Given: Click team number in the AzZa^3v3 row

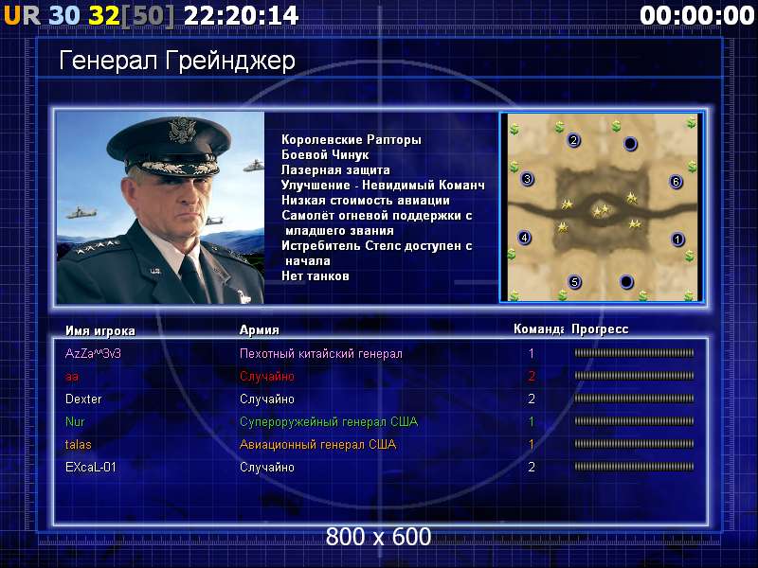Looking at the screenshot, I should click(532, 353).
